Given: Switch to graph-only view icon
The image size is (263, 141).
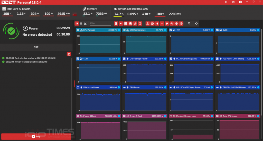Looking at the screenshot, I should pyautogui.click(x=85, y=23).
